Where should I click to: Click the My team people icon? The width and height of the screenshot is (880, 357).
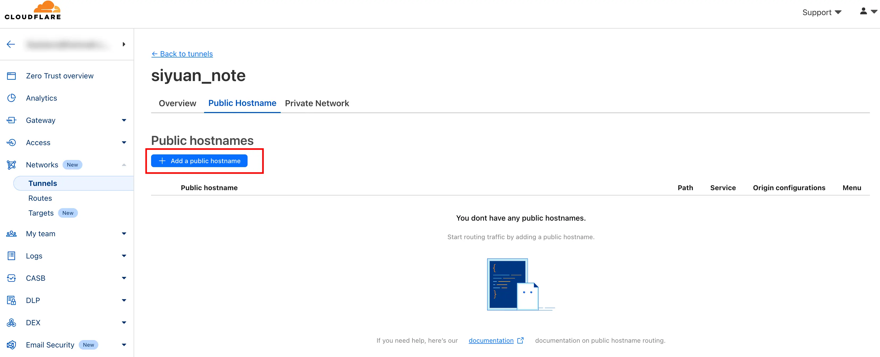coord(11,234)
